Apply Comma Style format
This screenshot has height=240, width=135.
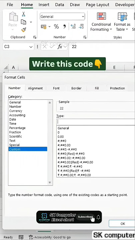click(x=64, y=26)
